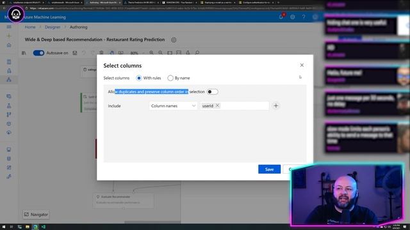Screen dimensions: 410x230
Task: Click the search icon in designer toolbar
Action: (x=197, y=53)
